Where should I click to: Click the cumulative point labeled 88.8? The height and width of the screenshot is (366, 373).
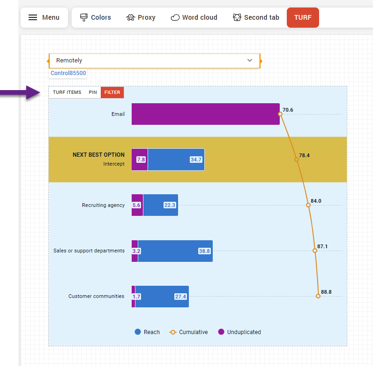click(318, 296)
